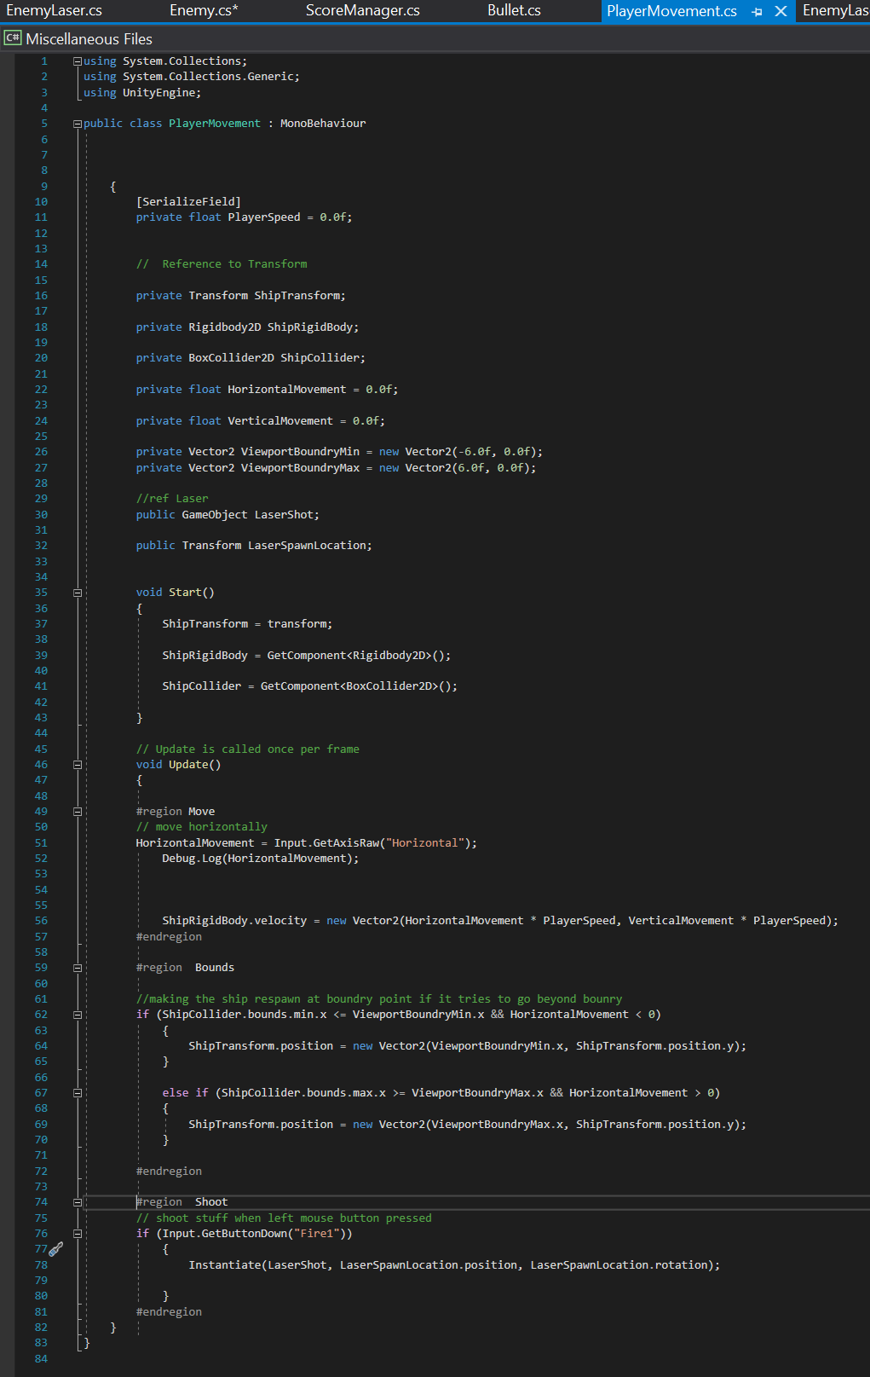Click ShipTransform in the line 16 declaration
The height and width of the screenshot is (1377, 870).
point(297,296)
